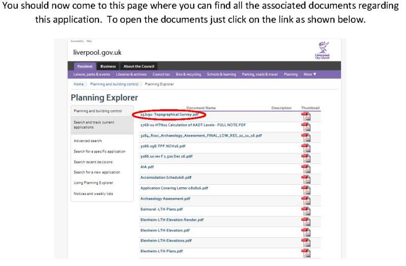The height and width of the screenshot is (266, 406).
Task: Switch to the Business tab
Action: pyautogui.click(x=108, y=66)
